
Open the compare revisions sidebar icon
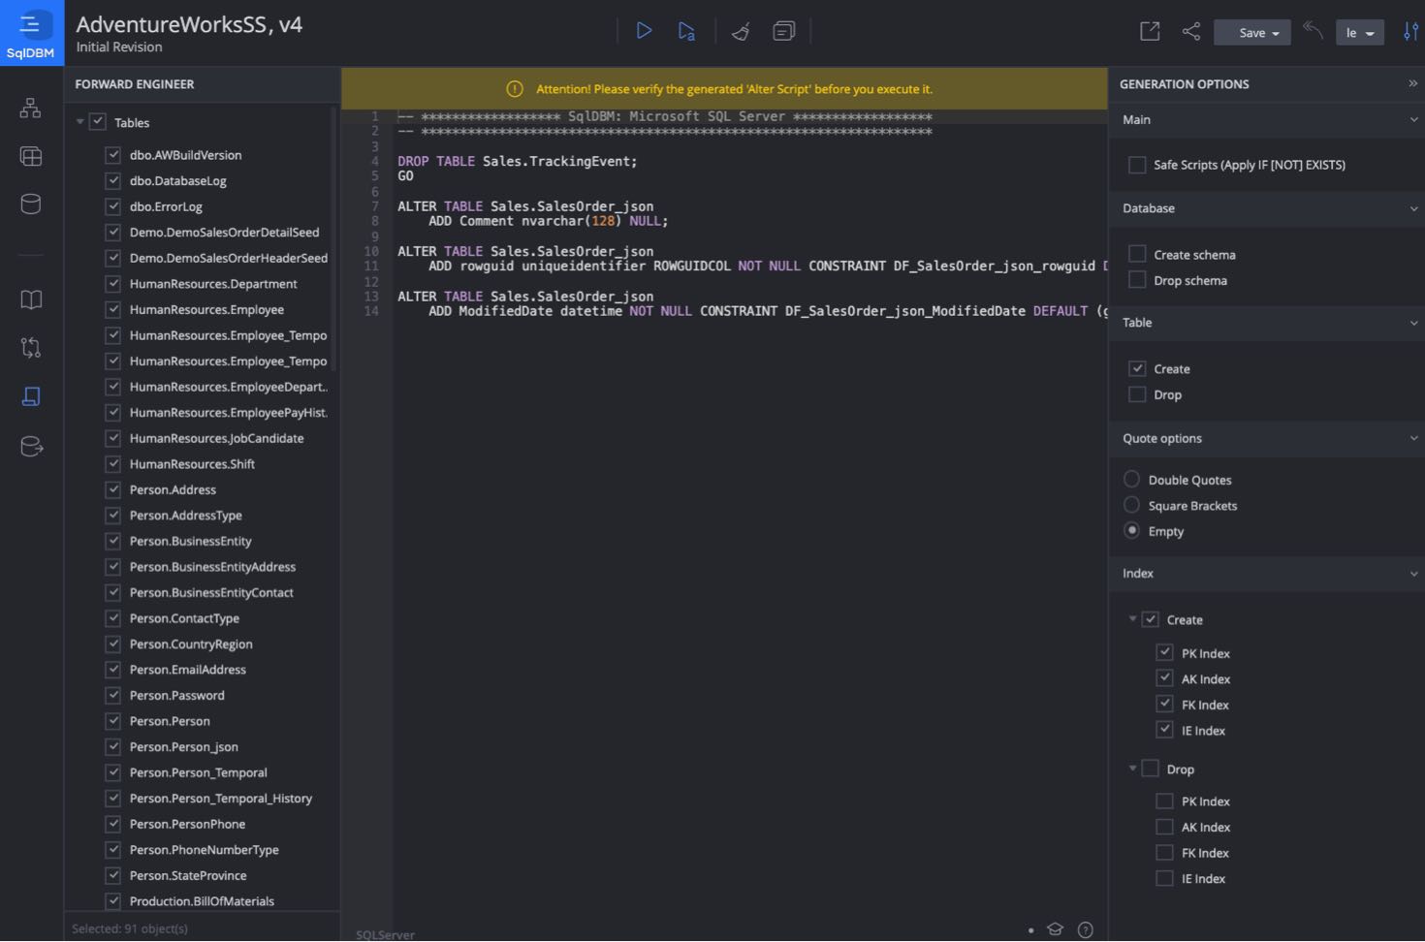(31, 347)
